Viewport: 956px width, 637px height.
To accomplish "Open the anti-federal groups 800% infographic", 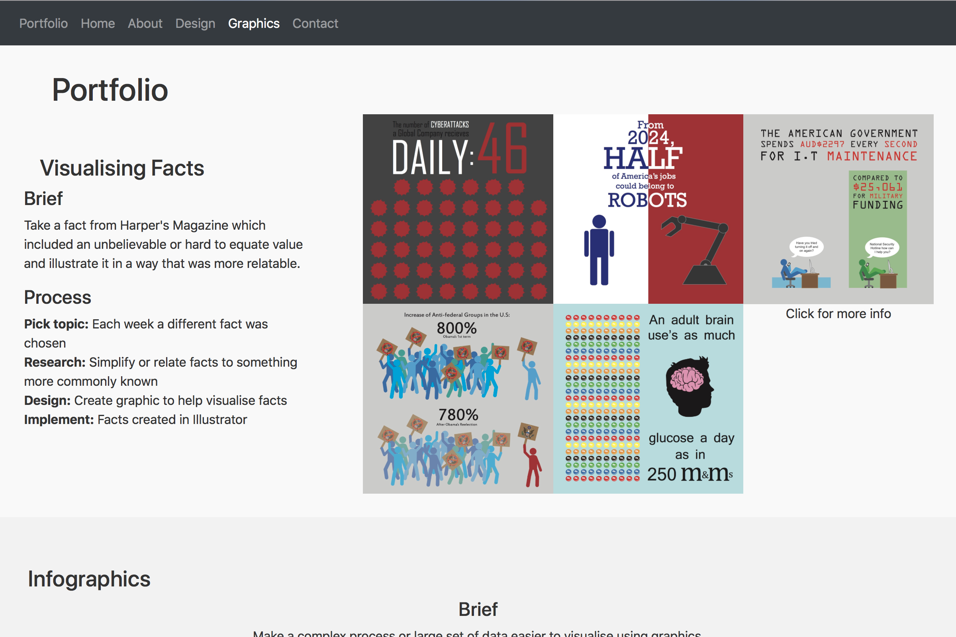I will 458,398.
